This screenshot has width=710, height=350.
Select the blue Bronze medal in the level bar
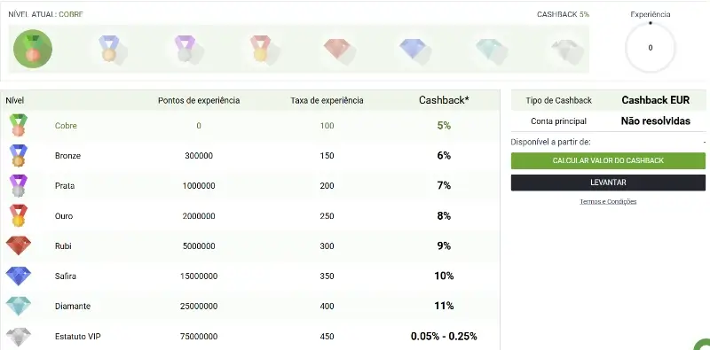tap(109, 49)
